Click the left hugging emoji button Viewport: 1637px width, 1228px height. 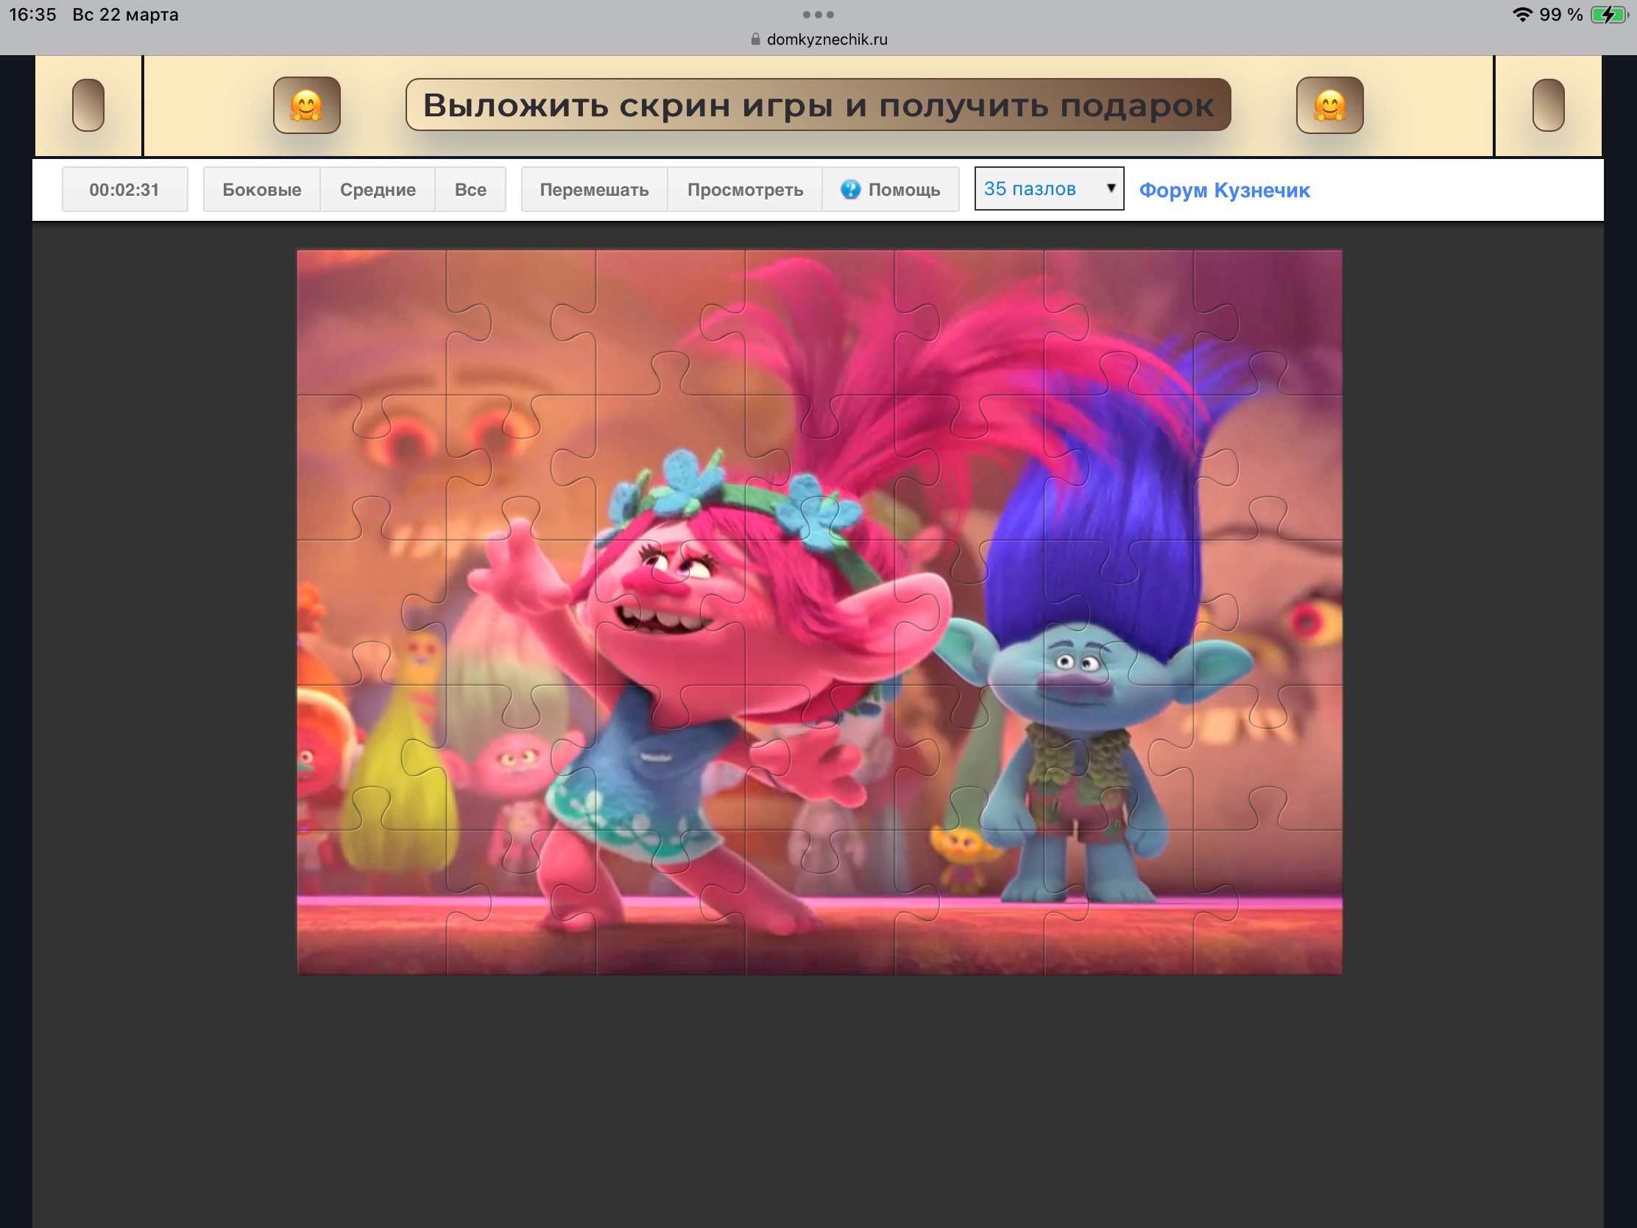tap(306, 105)
